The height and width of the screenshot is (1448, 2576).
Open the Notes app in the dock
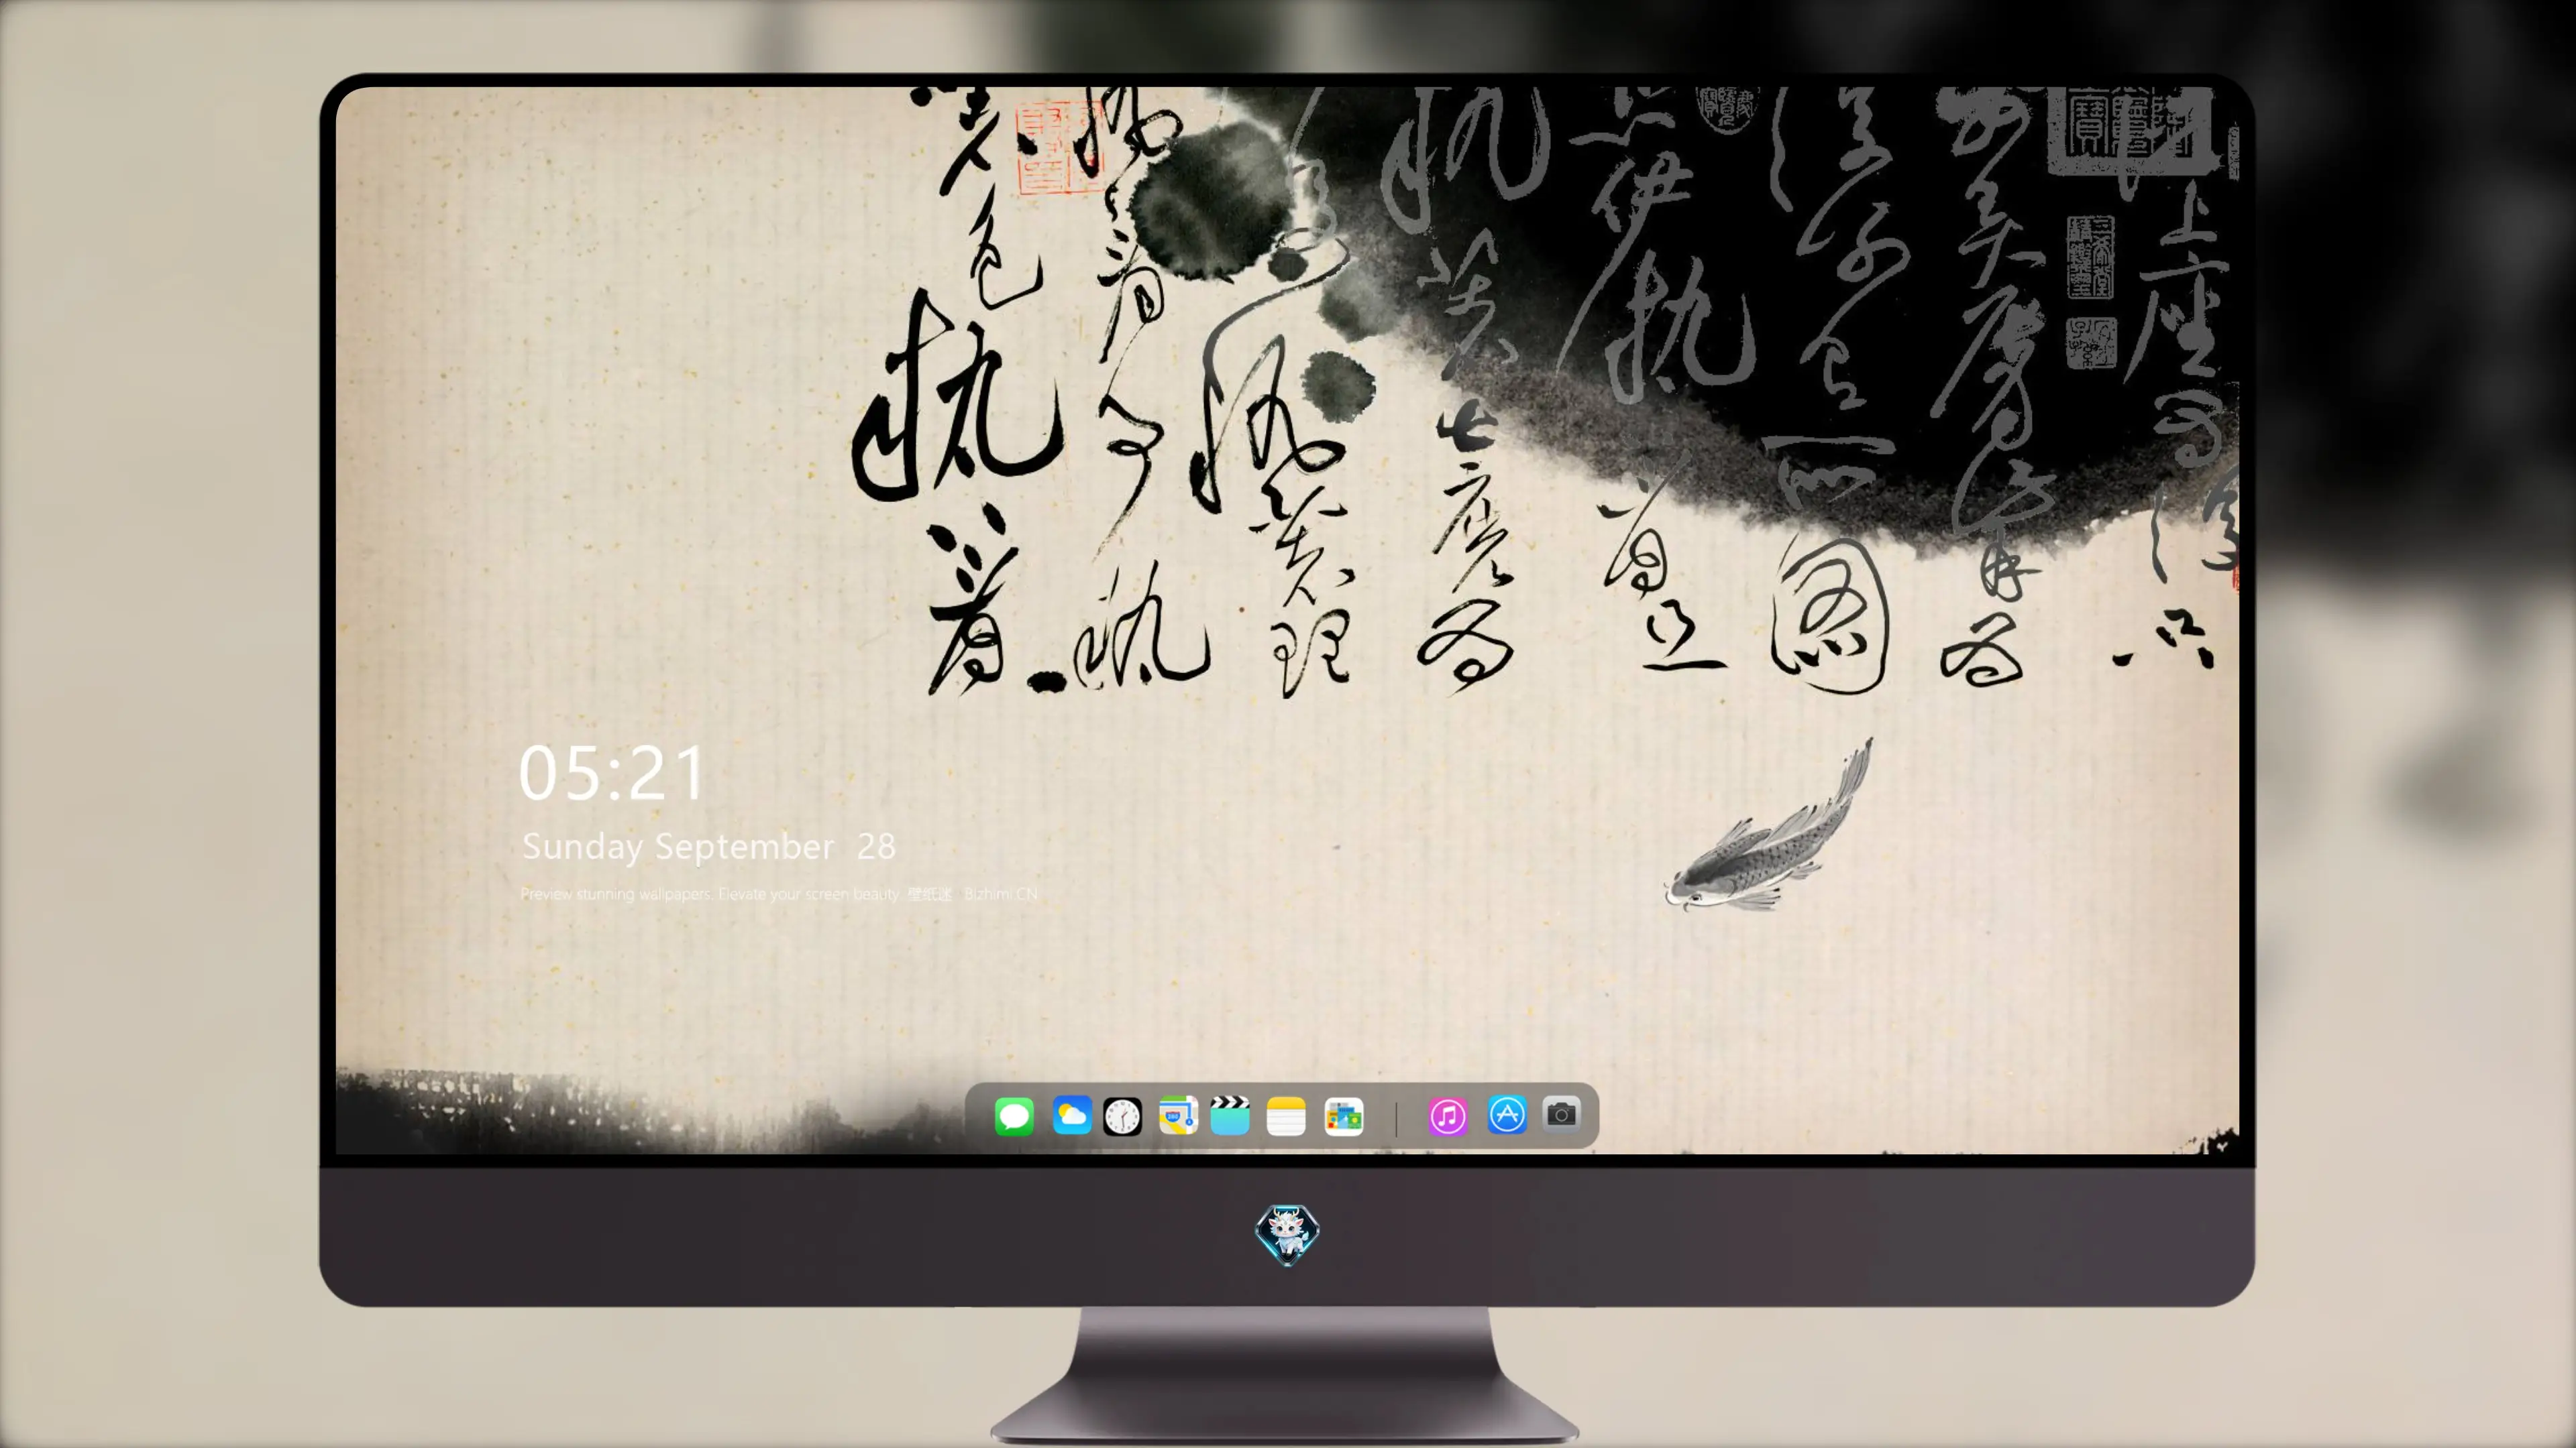pyautogui.click(x=1286, y=1115)
